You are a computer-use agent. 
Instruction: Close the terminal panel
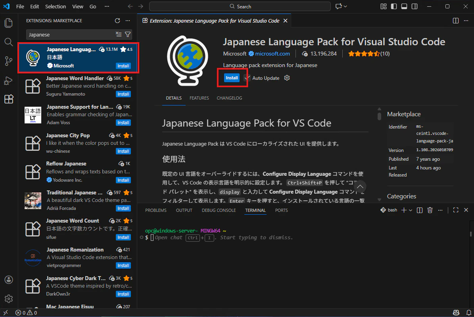466,210
